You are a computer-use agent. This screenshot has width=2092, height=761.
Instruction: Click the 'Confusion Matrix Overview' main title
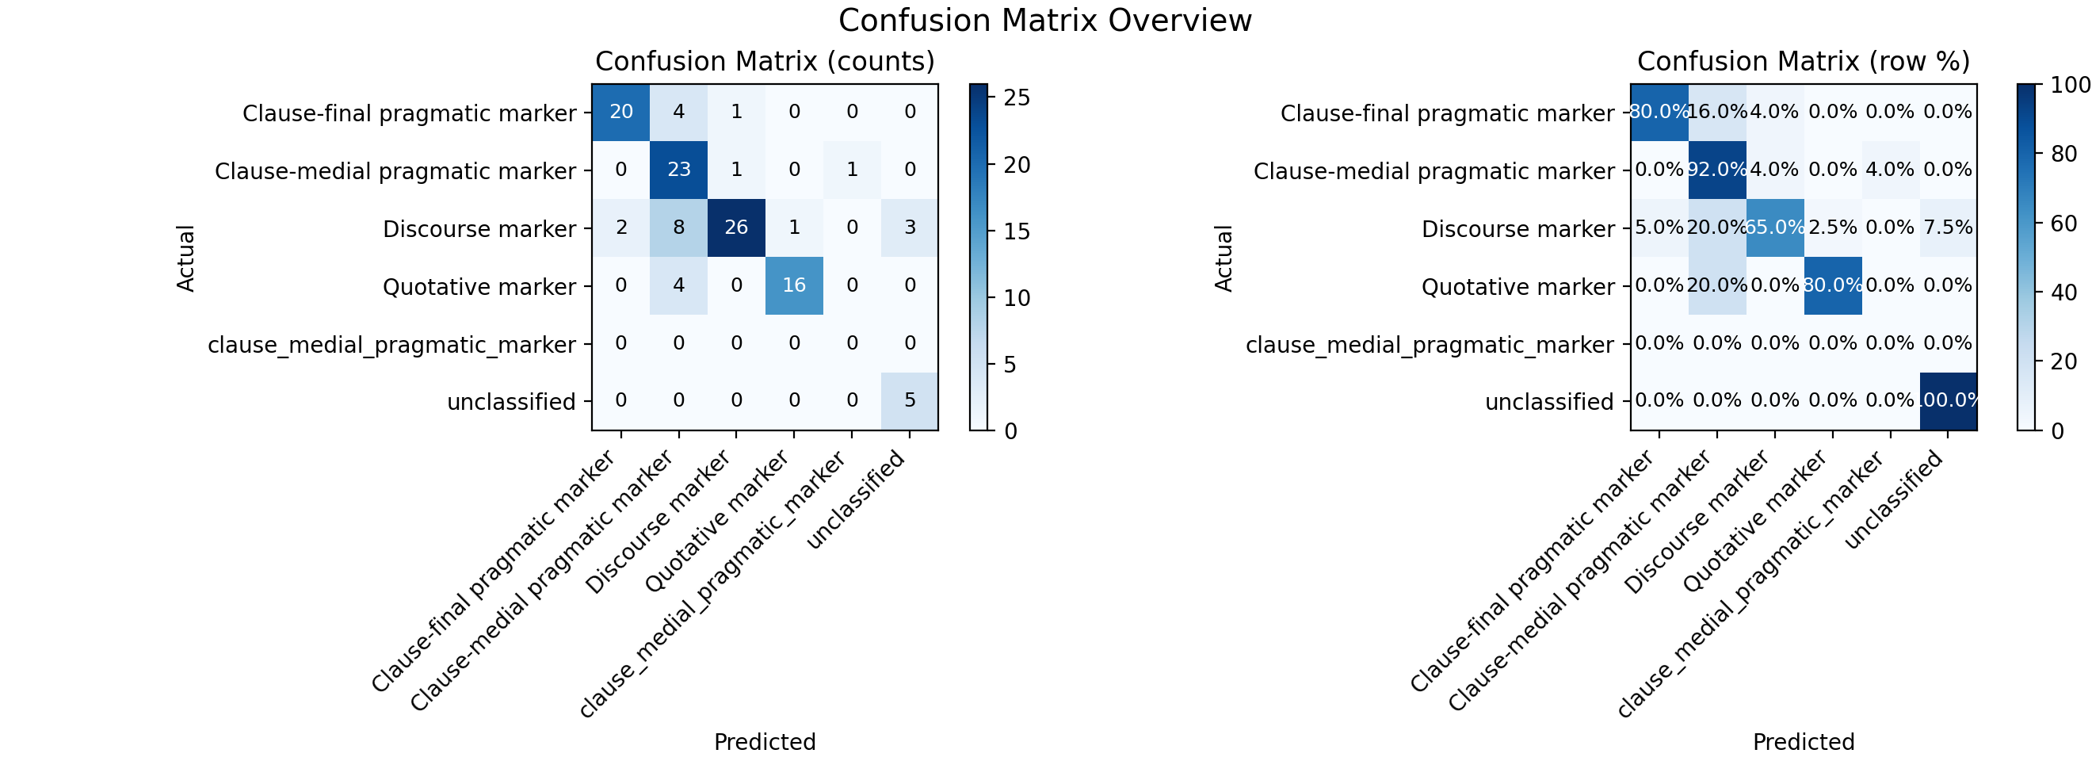1045,21
